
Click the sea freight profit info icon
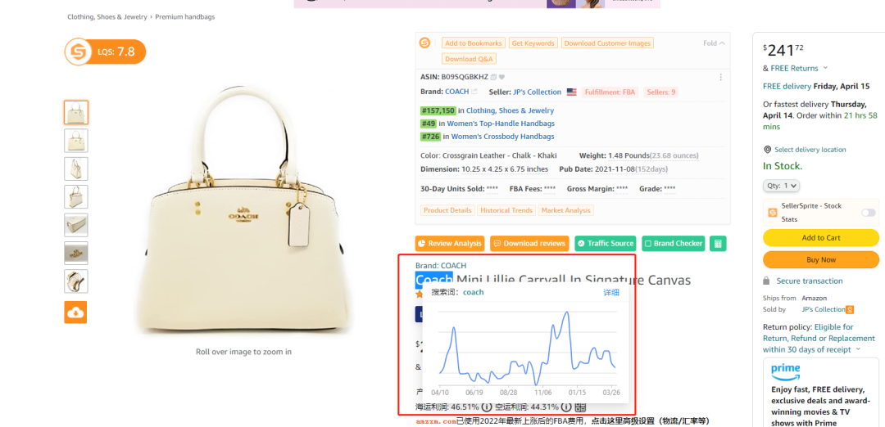coord(487,407)
